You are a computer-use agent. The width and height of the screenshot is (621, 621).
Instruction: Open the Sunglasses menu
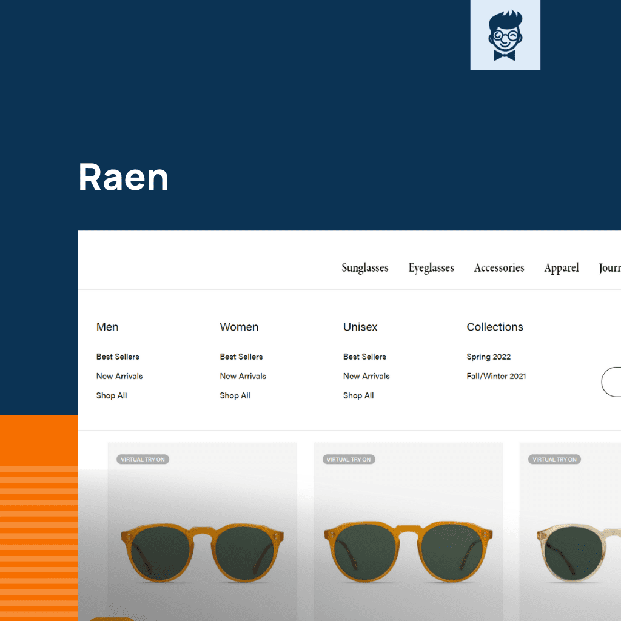[x=364, y=267]
